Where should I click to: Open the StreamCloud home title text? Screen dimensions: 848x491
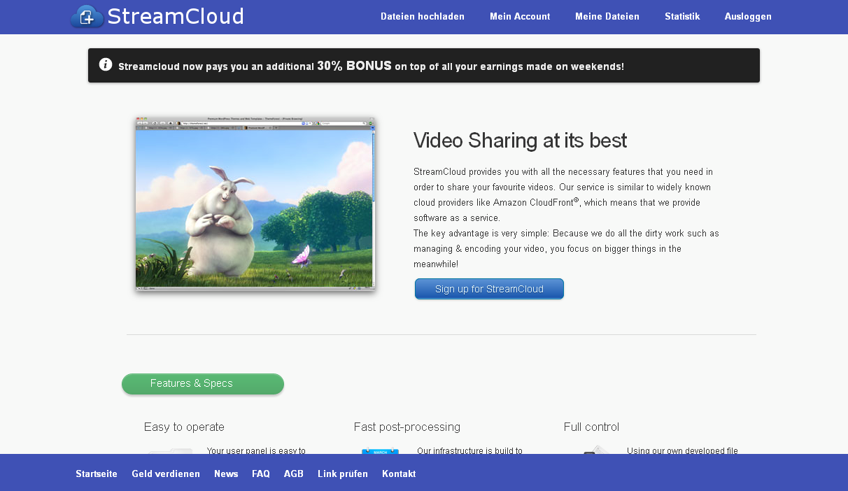(x=176, y=17)
